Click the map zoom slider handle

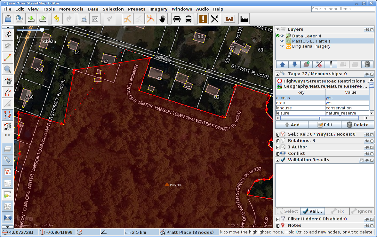pos(42,30)
